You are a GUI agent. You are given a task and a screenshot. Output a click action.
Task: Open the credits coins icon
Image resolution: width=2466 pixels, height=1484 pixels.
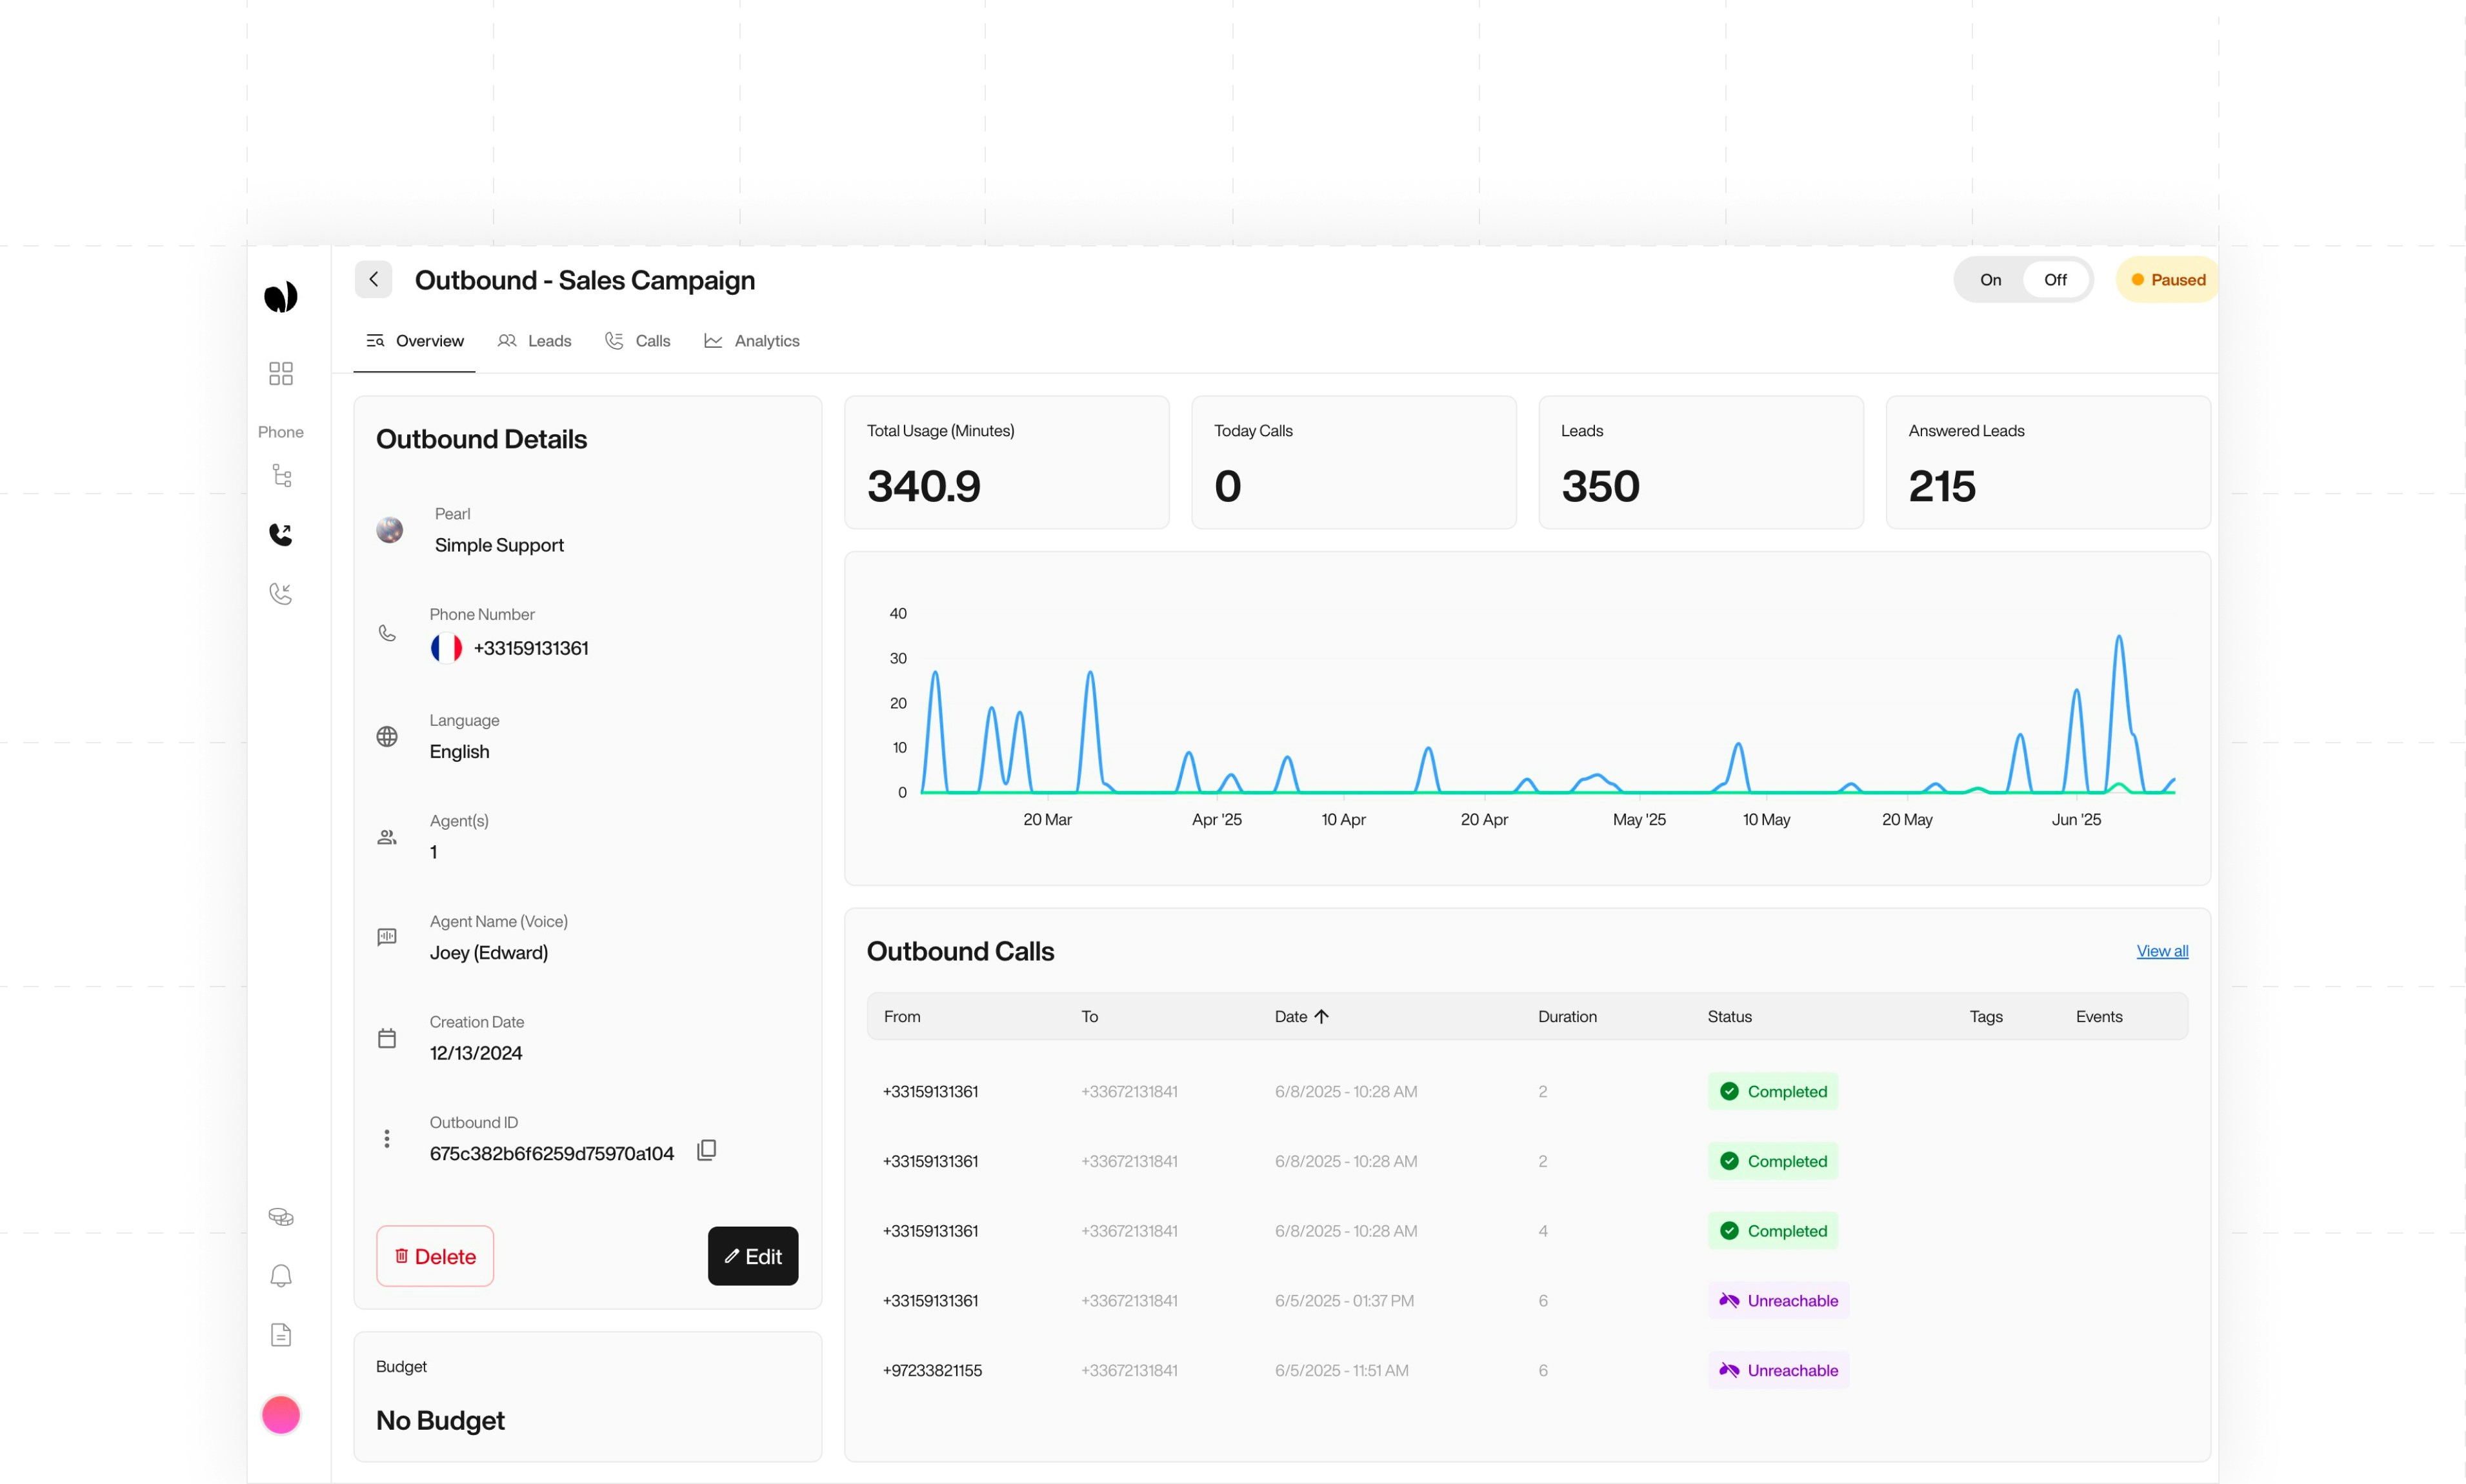click(x=281, y=1216)
